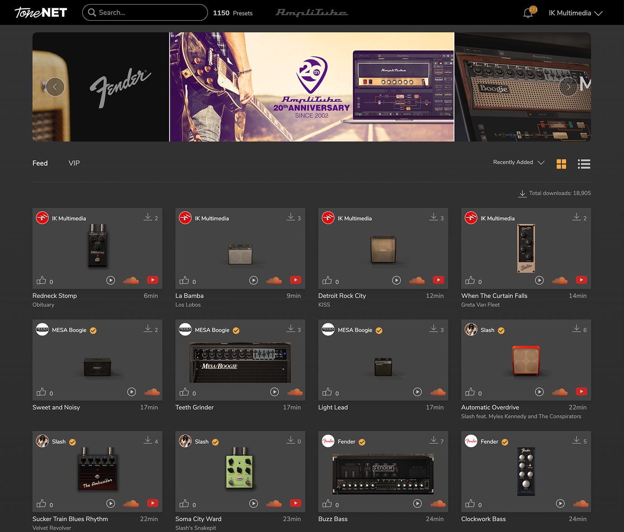Open the YouTube link on Automatic Overdrive
Image resolution: width=624 pixels, height=532 pixels.
(581, 391)
